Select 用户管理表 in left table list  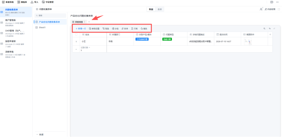pyautogui.click(x=16, y=23)
